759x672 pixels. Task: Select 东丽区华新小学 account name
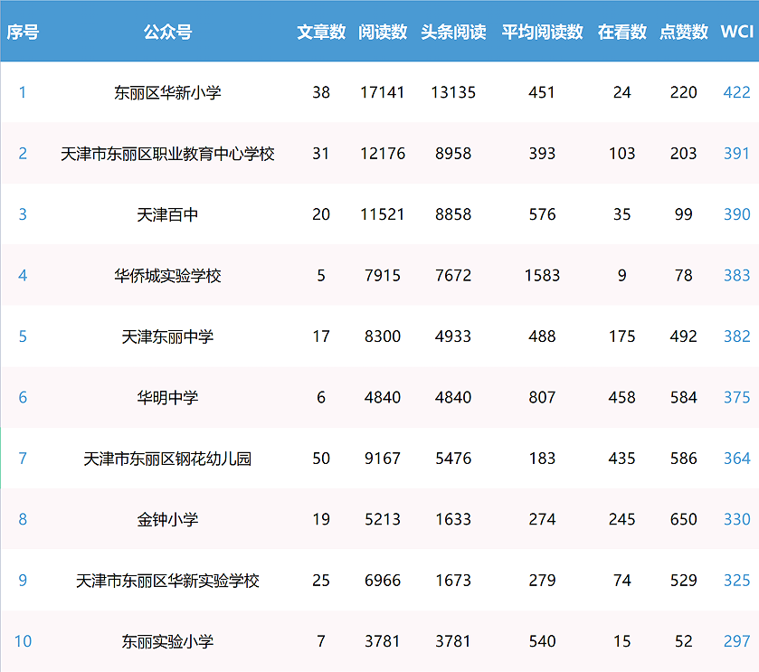167,92
